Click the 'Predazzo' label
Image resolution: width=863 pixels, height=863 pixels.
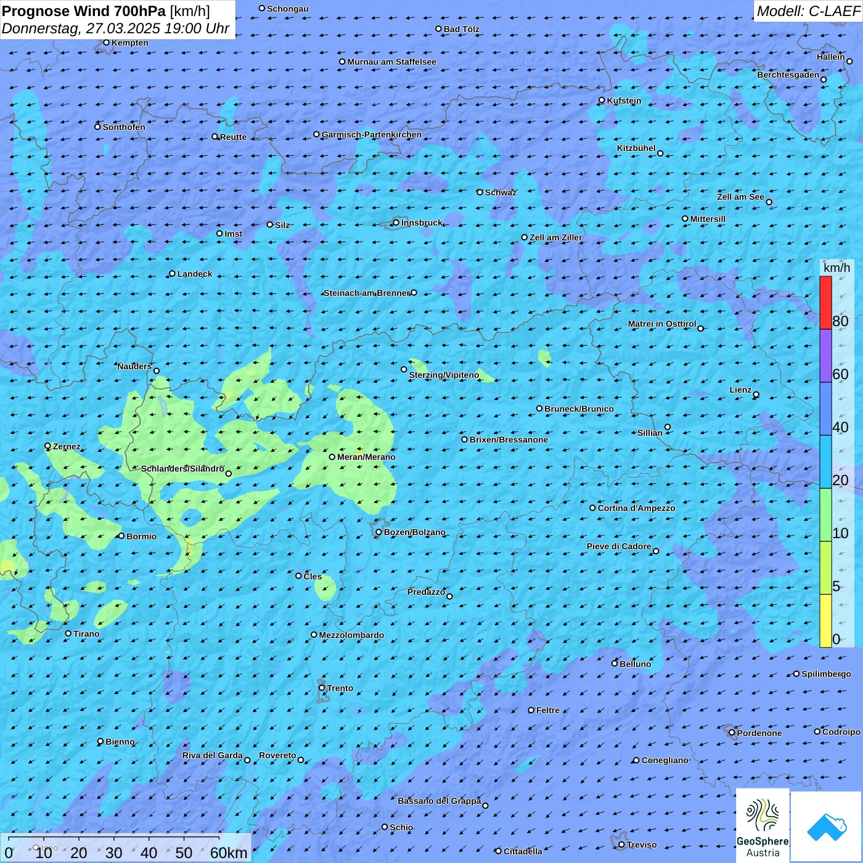tap(426, 592)
